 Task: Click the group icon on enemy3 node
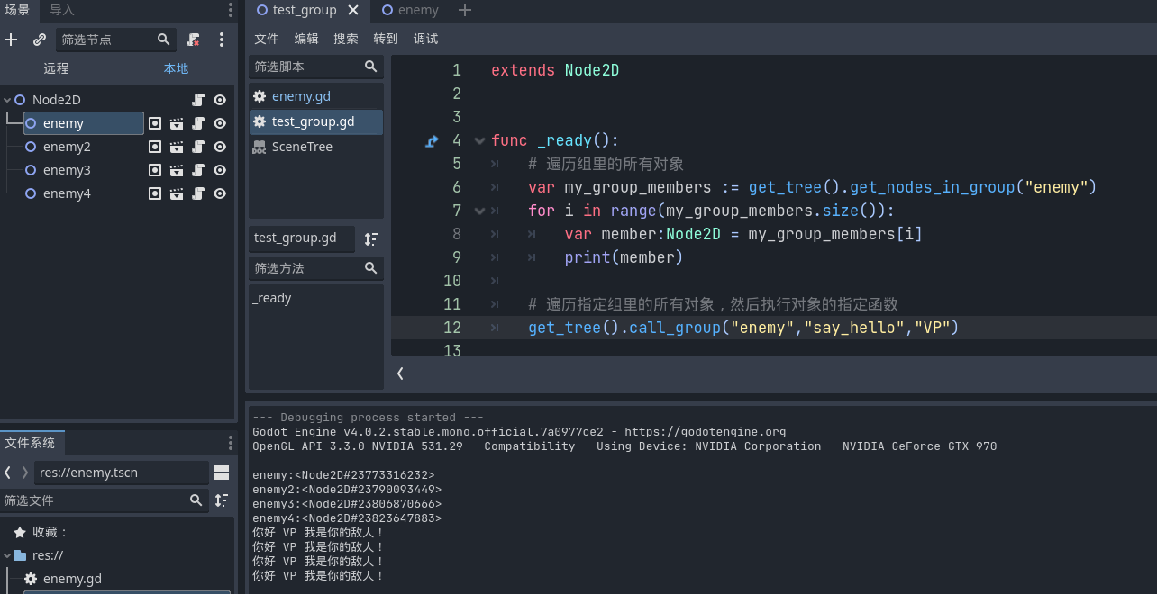155,170
